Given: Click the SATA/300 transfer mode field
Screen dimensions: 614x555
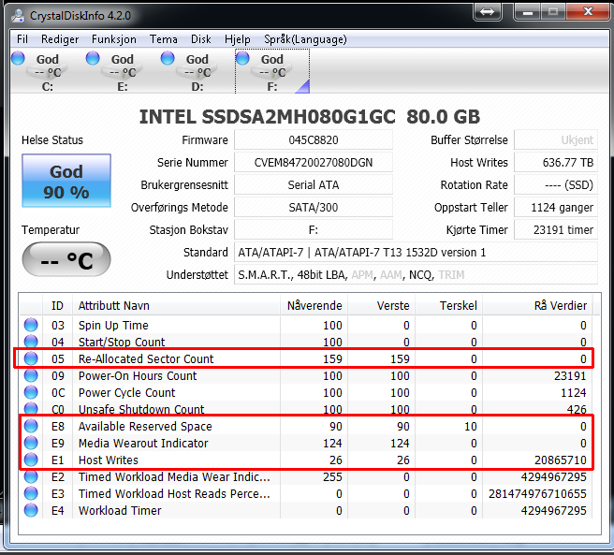Looking at the screenshot, I should point(314,207).
